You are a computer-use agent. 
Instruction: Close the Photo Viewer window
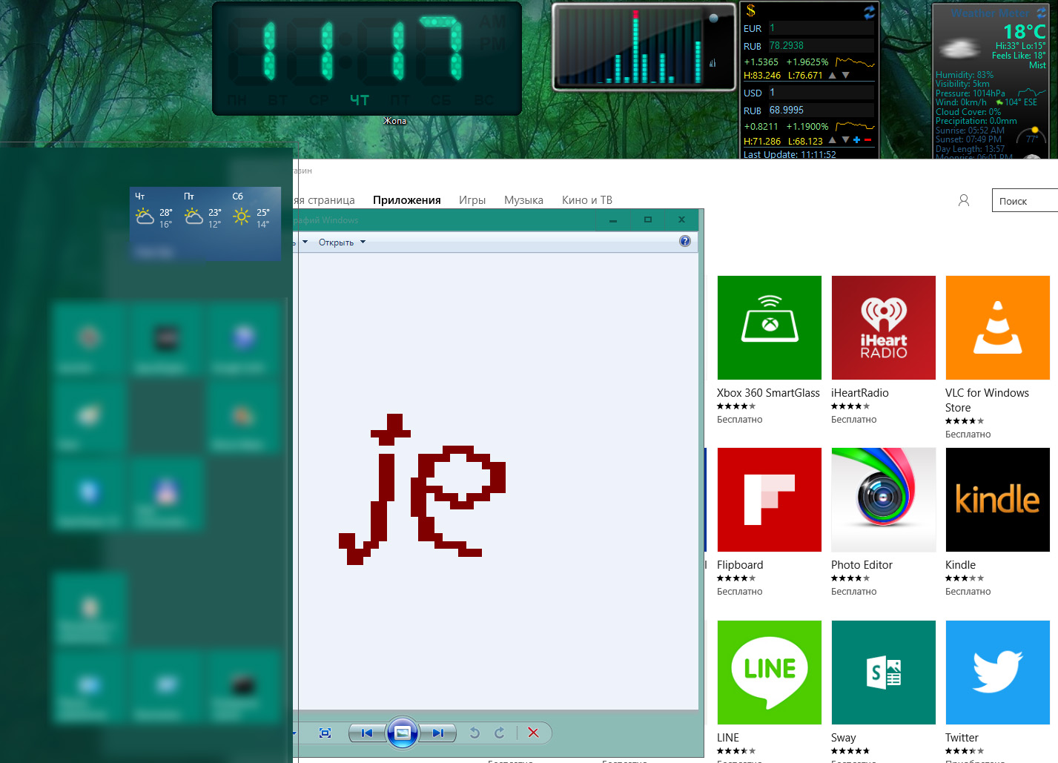point(681,220)
